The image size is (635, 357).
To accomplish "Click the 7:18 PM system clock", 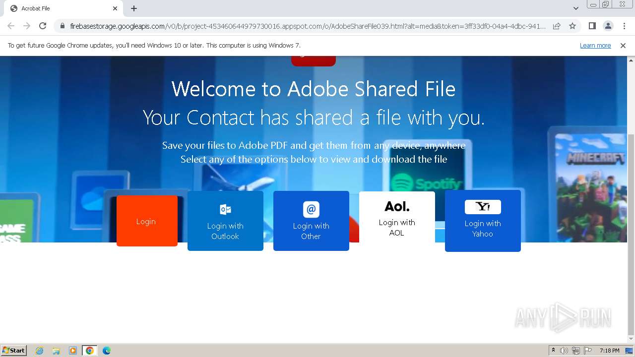I will pyautogui.click(x=609, y=351).
